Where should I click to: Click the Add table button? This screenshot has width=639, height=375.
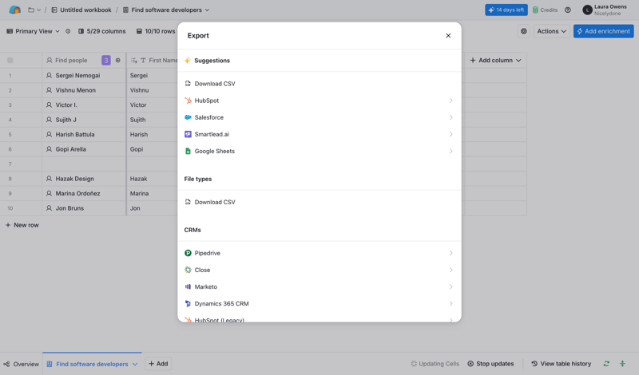(x=158, y=364)
